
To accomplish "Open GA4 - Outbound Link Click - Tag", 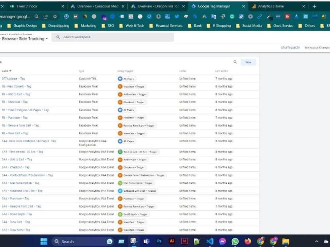I will click(22, 191).
